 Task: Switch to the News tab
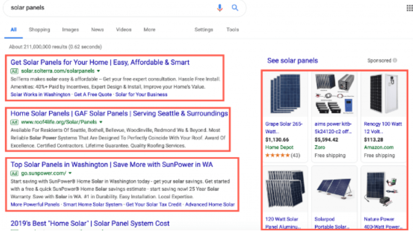(97, 29)
